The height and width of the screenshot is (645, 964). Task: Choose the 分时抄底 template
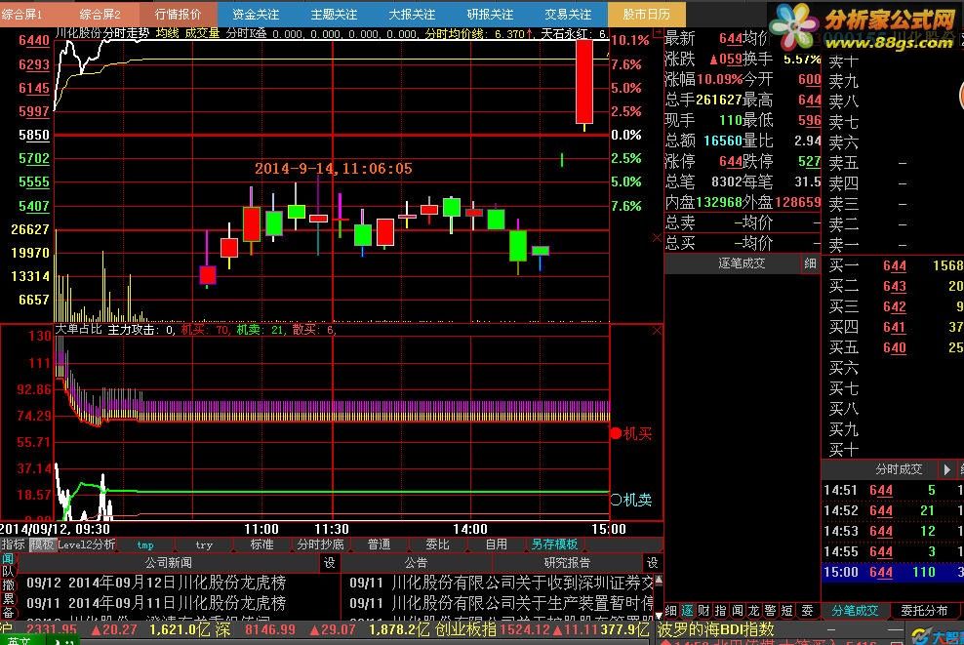pyautogui.click(x=320, y=544)
